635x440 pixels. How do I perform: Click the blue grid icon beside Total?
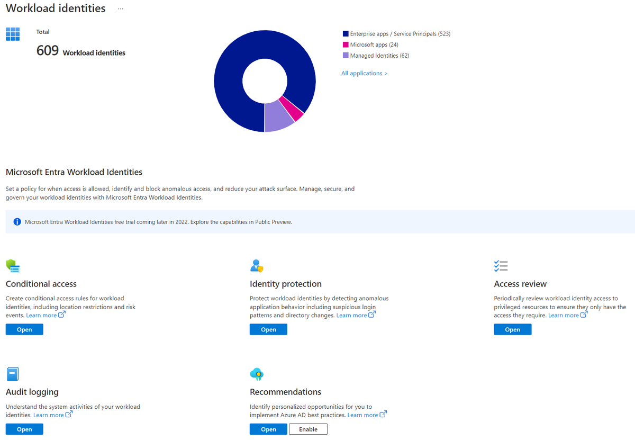click(13, 34)
